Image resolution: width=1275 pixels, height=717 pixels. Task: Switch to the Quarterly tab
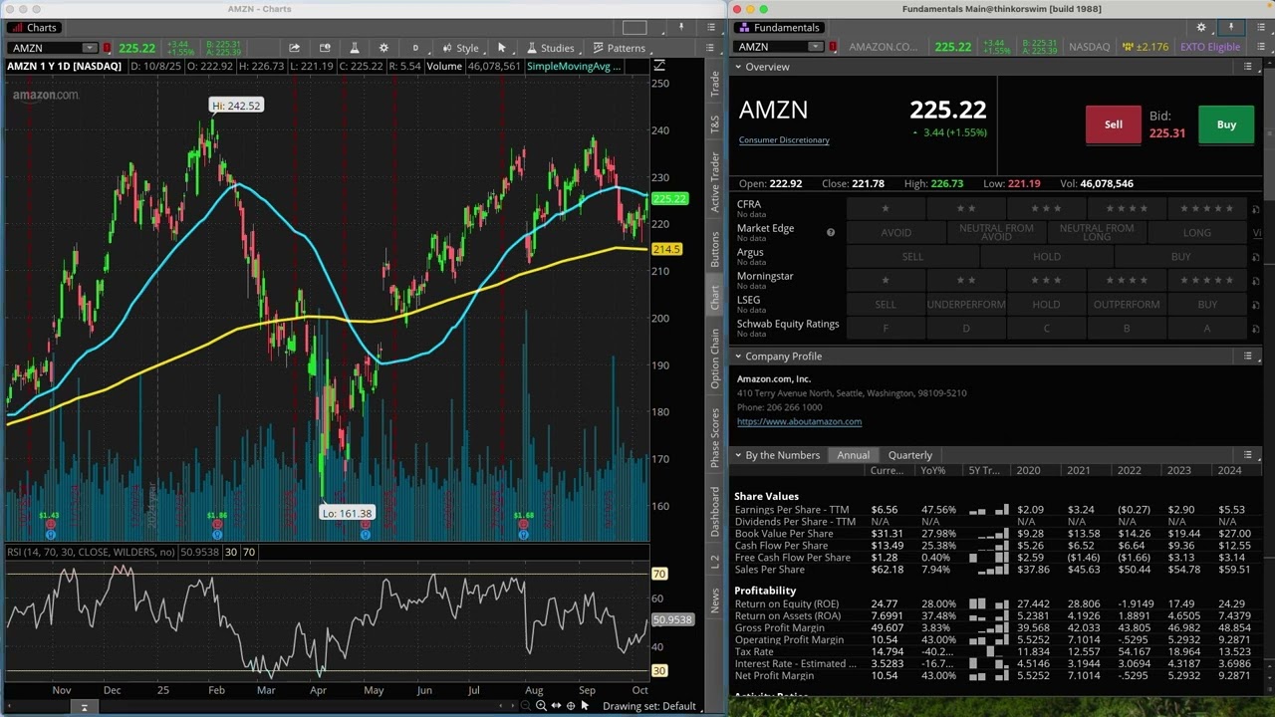pyautogui.click(x=910, y=455)
